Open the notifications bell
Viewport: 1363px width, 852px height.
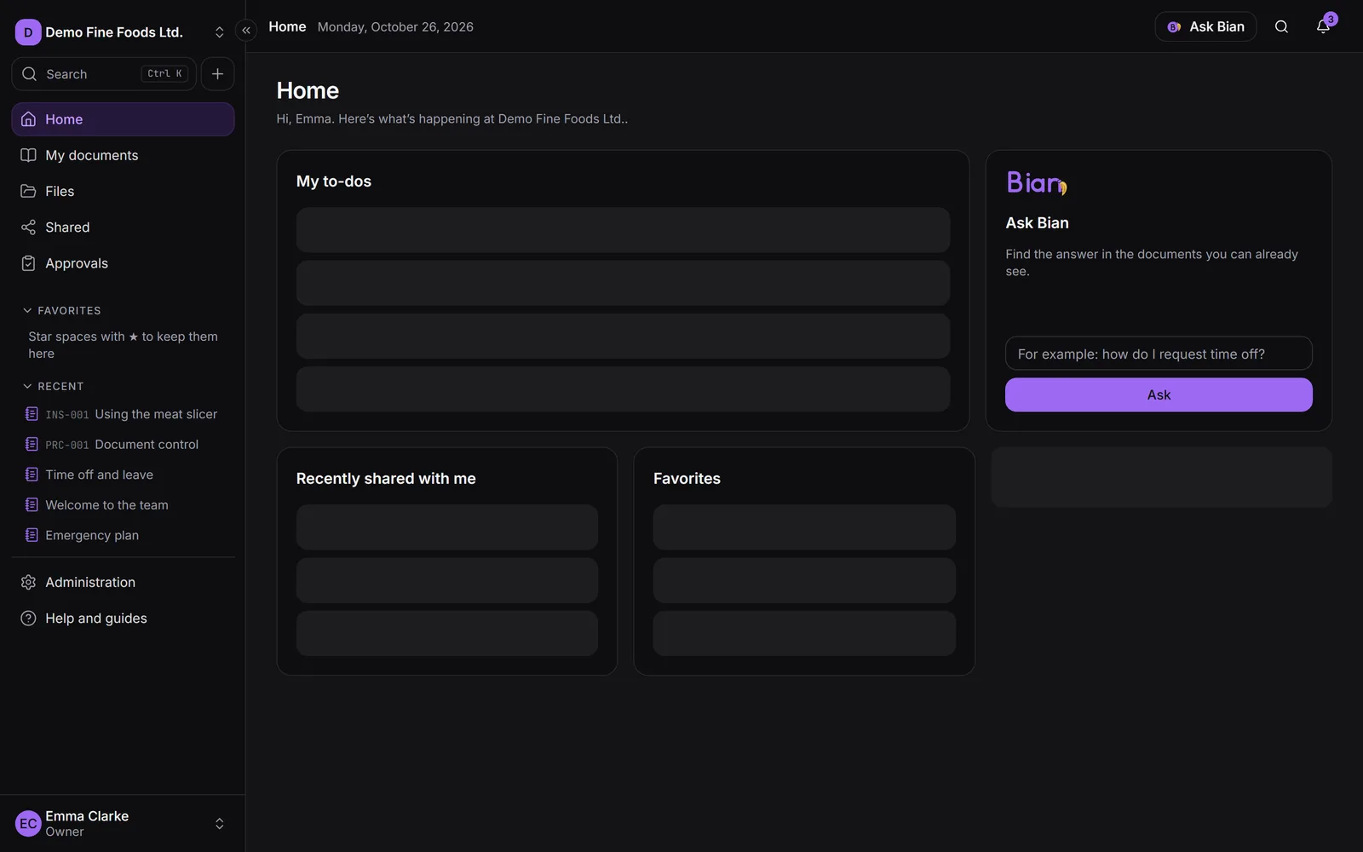(x=1323, y=26)
